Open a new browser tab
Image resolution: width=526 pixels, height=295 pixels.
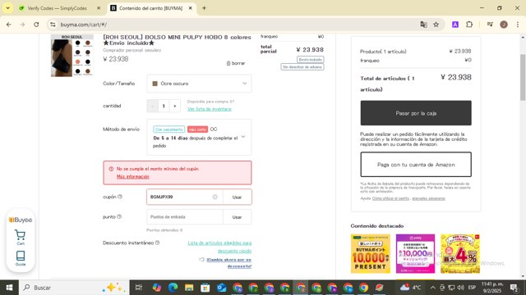pos(204,8)
